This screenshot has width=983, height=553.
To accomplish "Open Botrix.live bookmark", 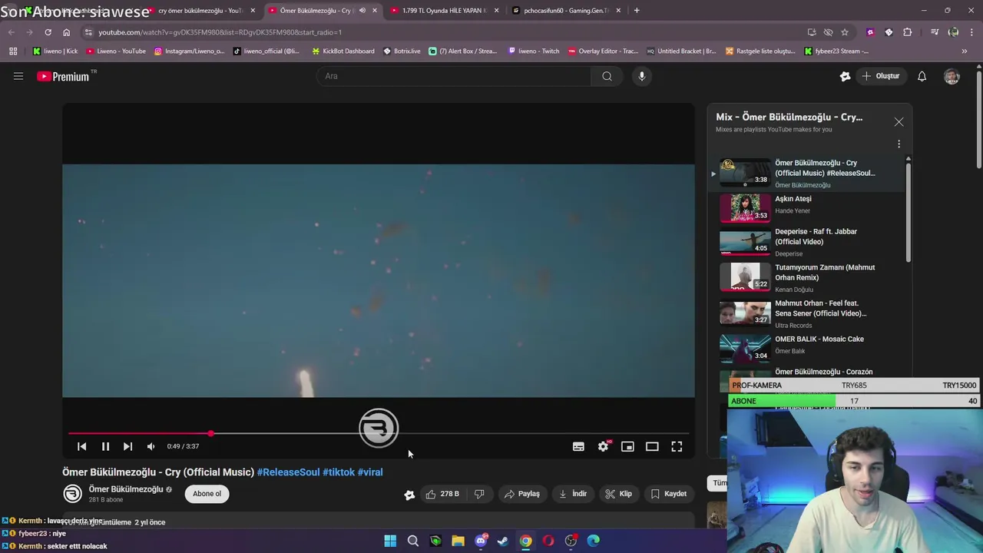I will coord(402,51).
